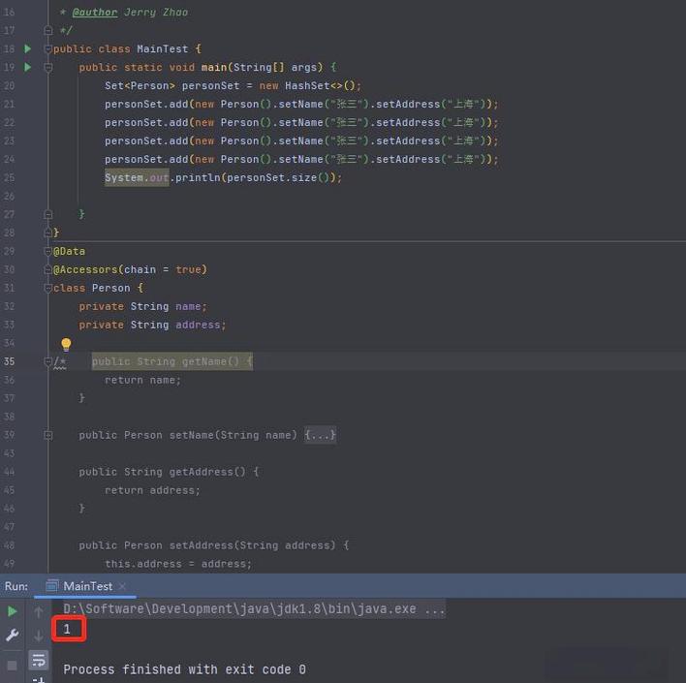Viewport: 686px width, 683px height.
Task: Click 'personSet.size()' call on line 25
Action: pos(278,177)
